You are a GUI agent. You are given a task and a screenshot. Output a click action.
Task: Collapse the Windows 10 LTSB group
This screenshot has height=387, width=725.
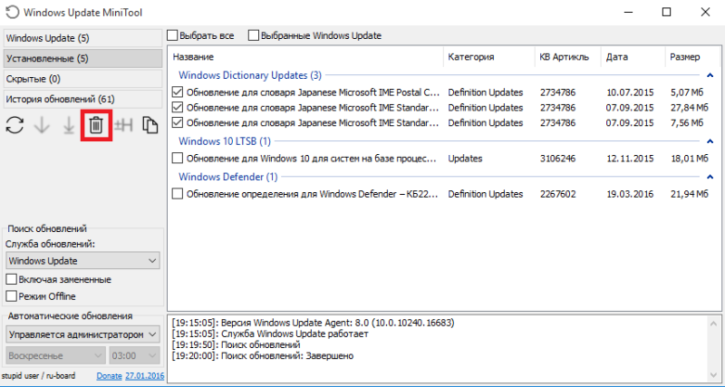[710, 140]
